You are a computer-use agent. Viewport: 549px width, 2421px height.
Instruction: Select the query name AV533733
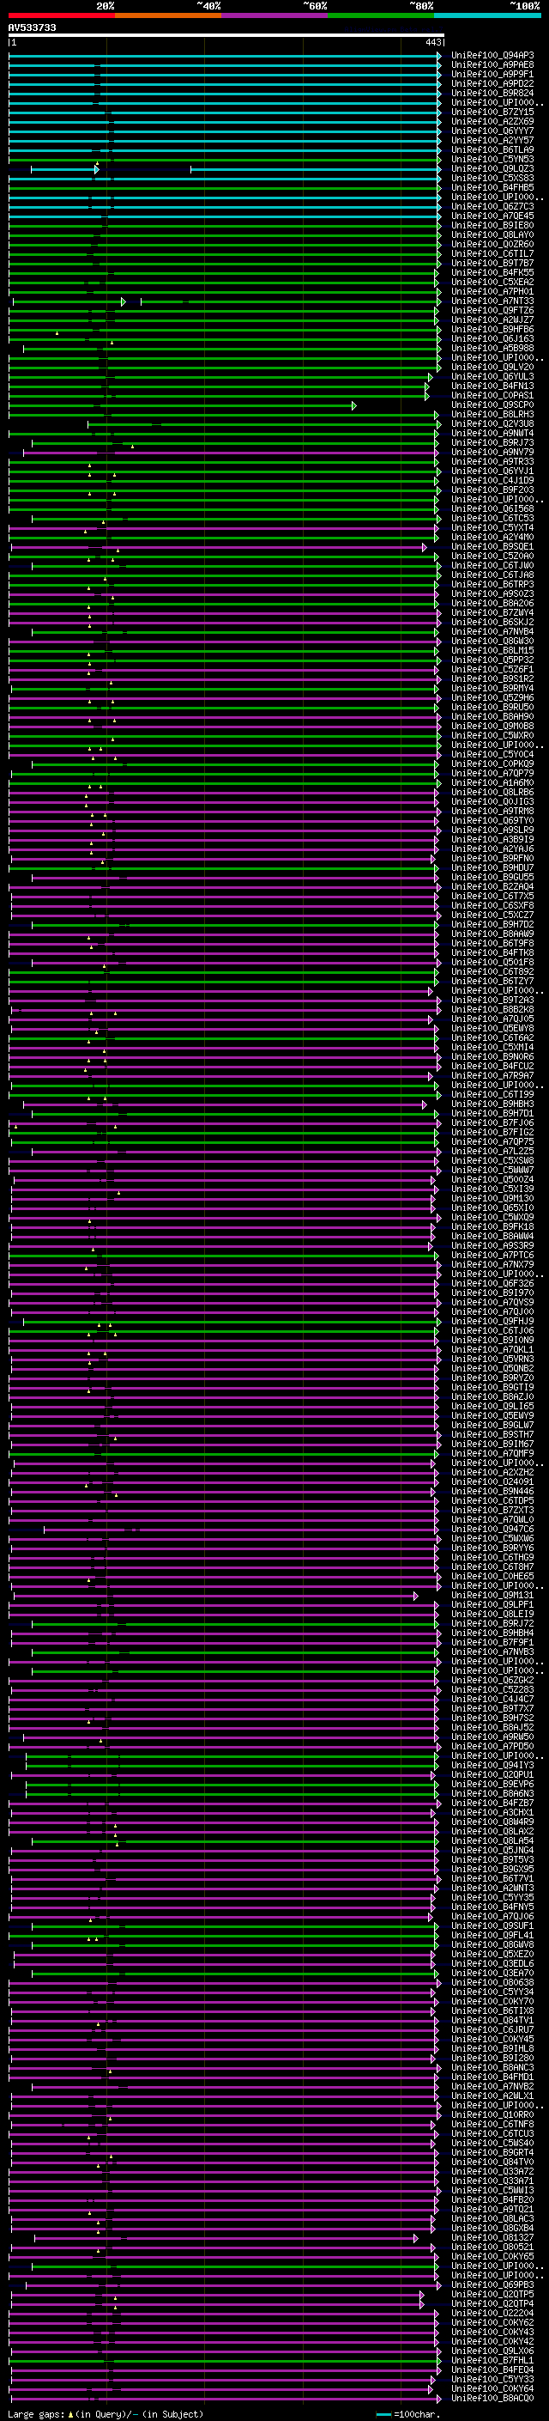[x=32, y=28]
